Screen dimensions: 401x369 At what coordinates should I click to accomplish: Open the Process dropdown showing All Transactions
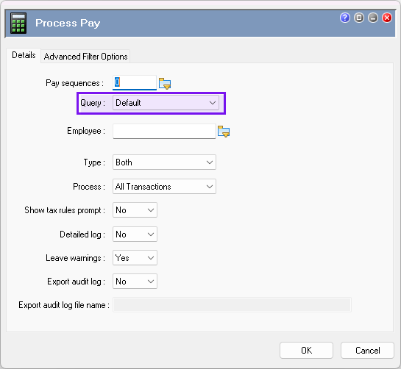coord(164,186)
